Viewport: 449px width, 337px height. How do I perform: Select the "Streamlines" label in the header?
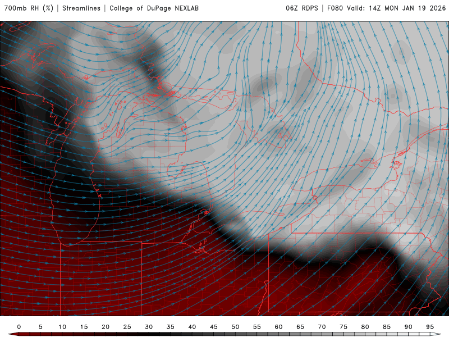click(81, 8)
